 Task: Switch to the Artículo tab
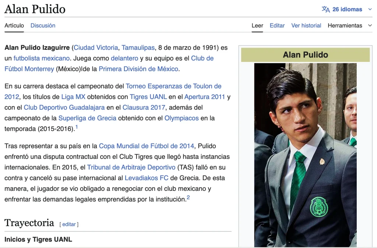14,25
